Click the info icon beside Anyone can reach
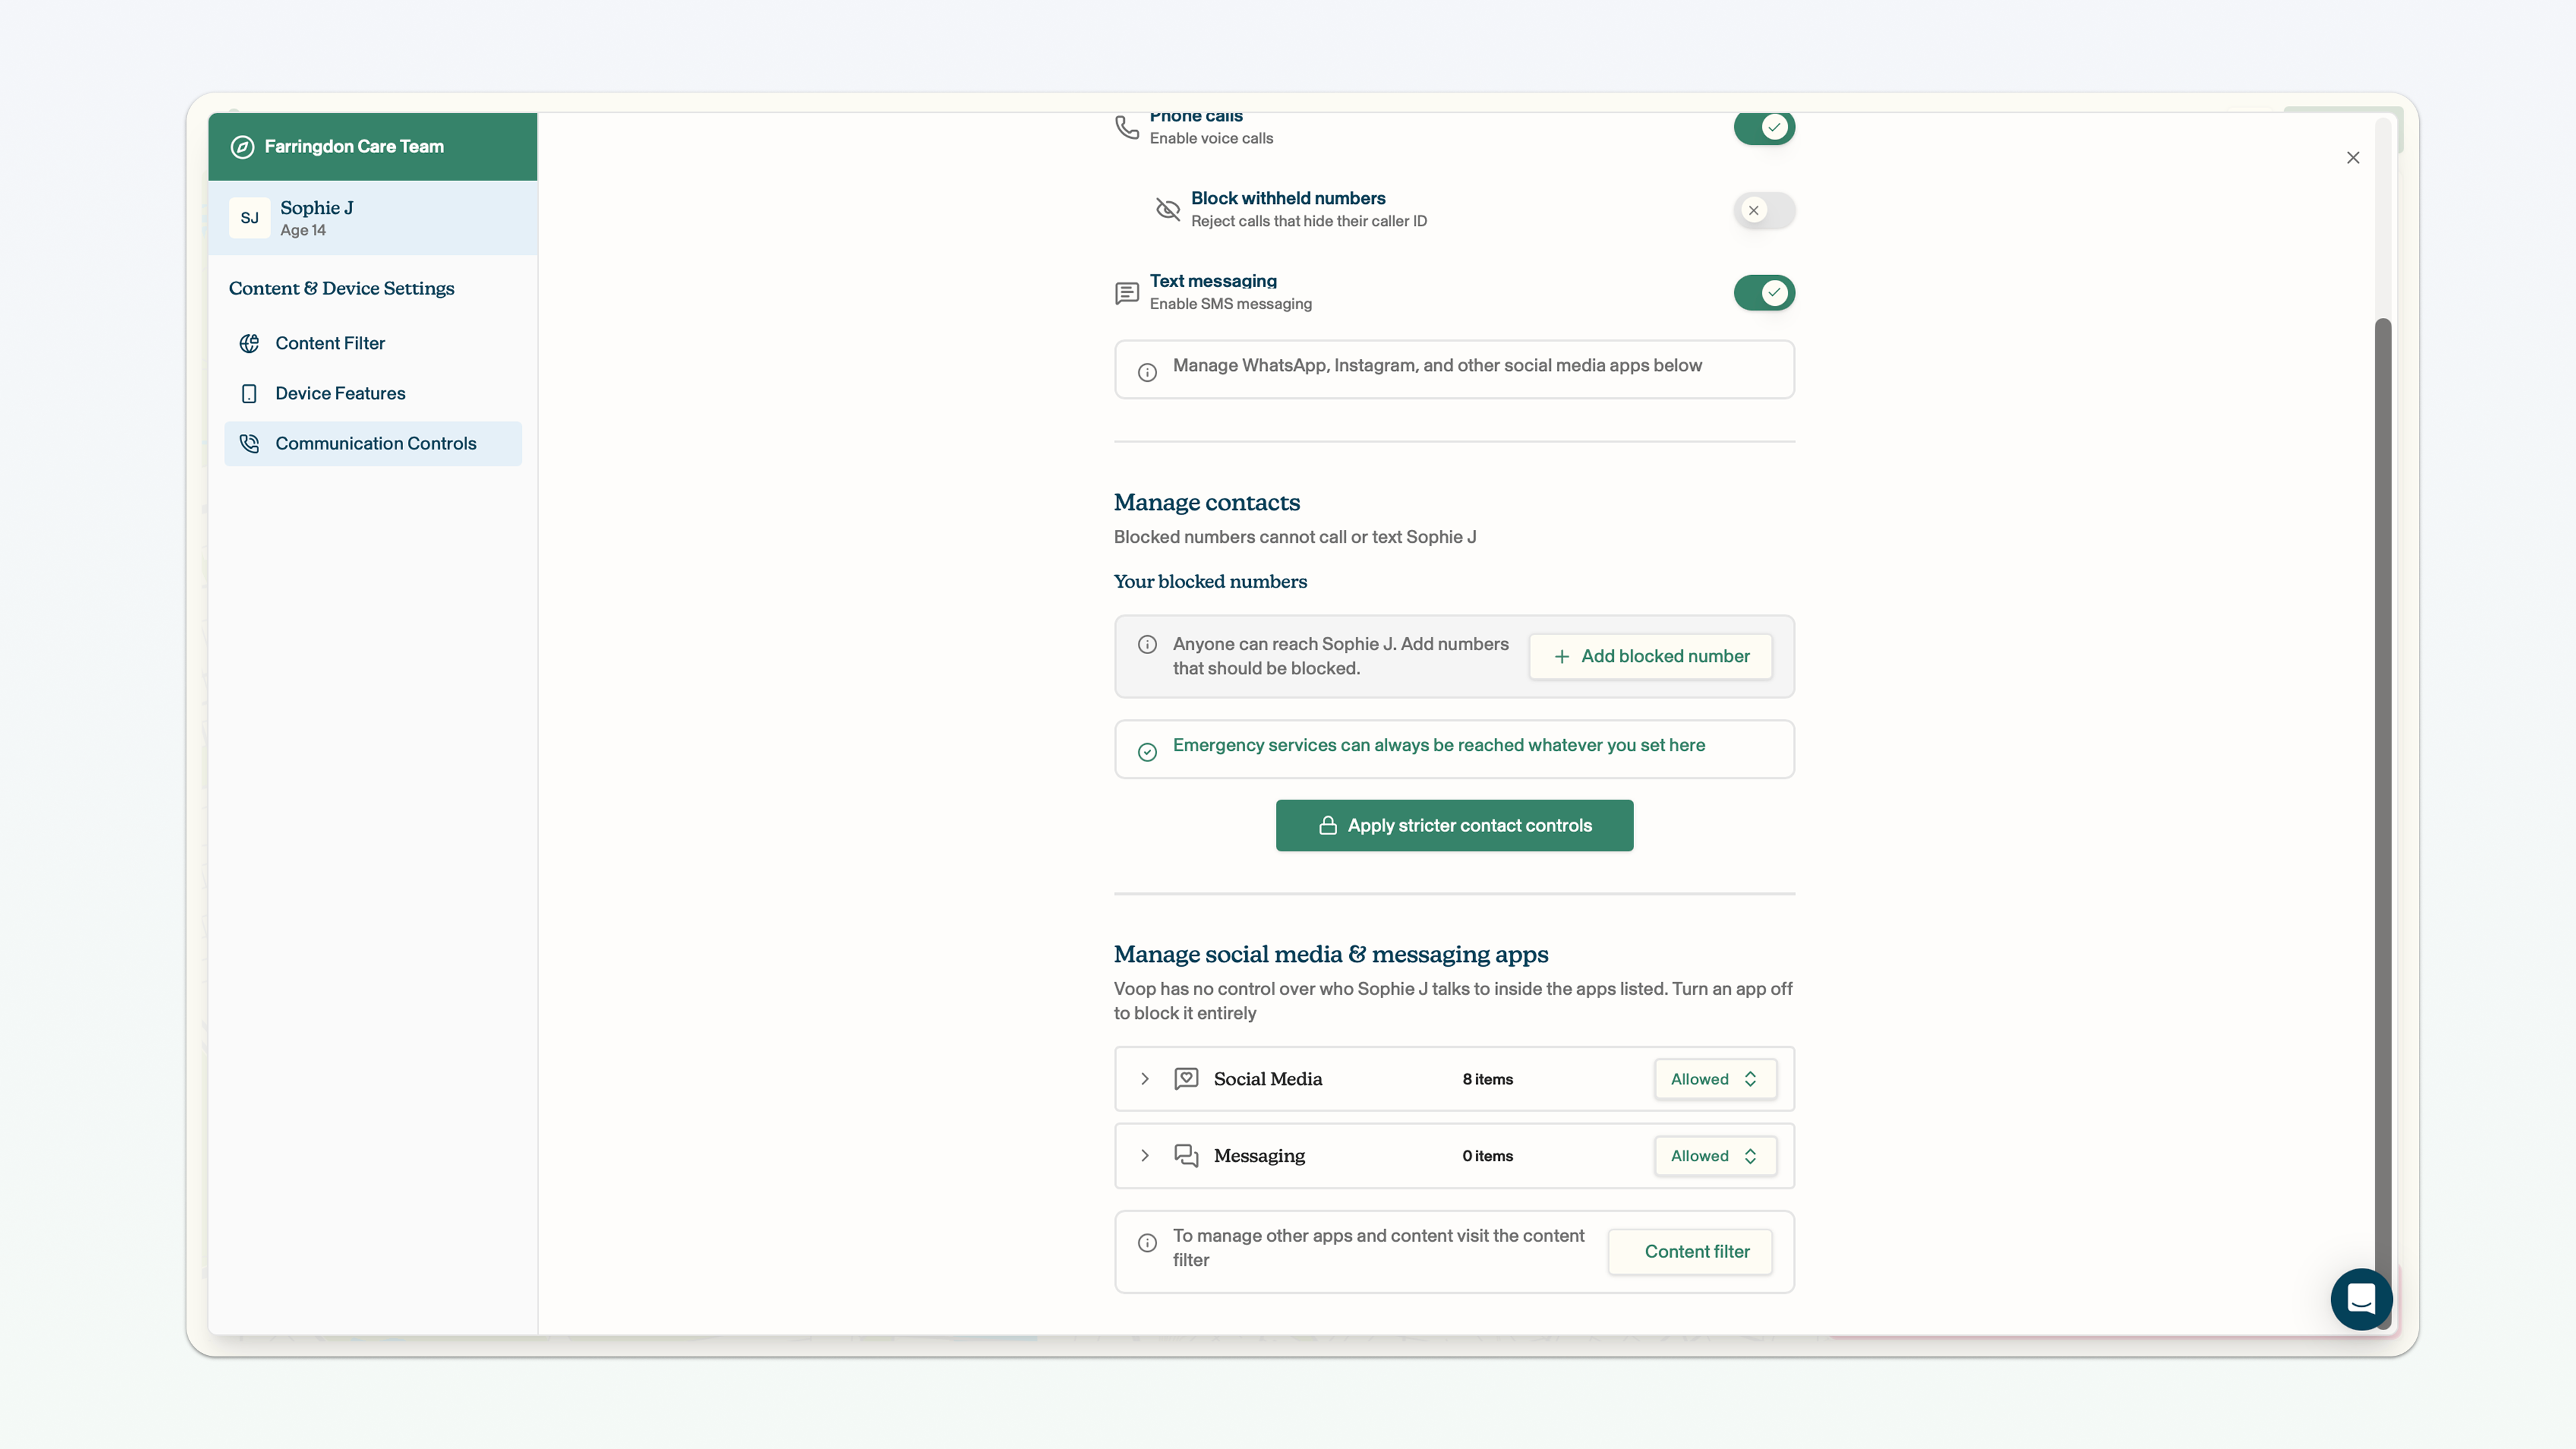The height and width of the screenshot is (1449, 2576). tap(1147, 645)
